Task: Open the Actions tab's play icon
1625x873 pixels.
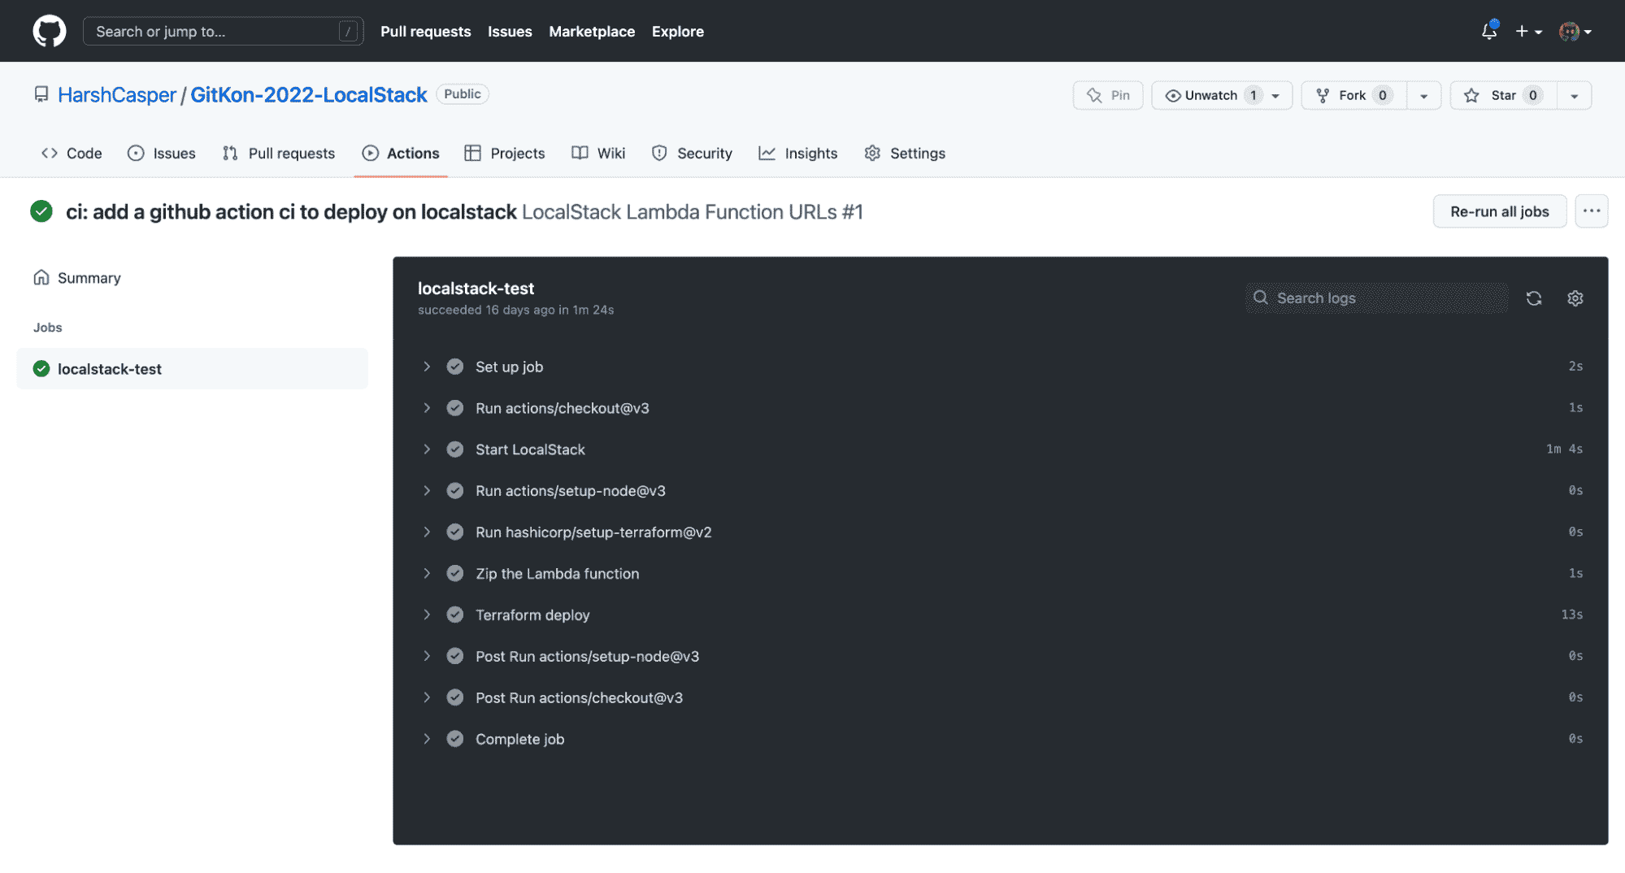Action: click(371, 153)
